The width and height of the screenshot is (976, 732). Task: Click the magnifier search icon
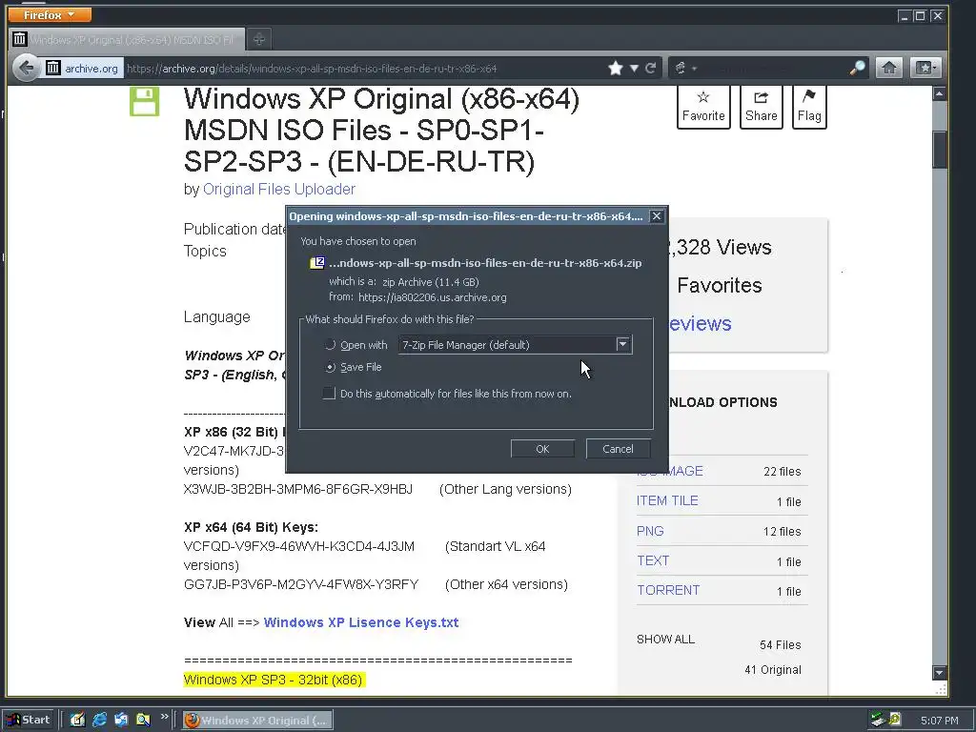[858, 68]
